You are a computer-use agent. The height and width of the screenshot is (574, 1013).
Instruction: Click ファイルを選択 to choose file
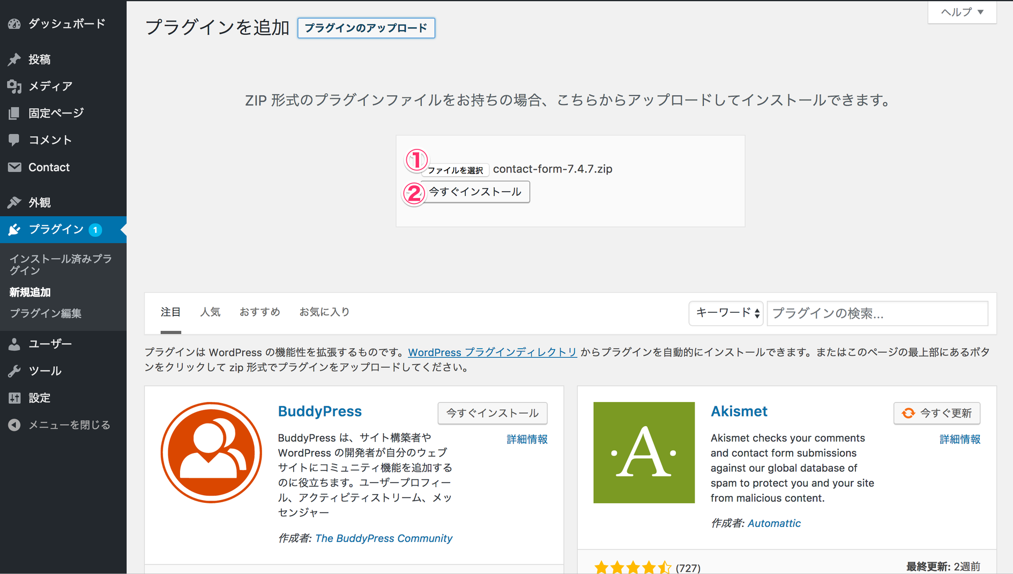click(x=455, y=170)
